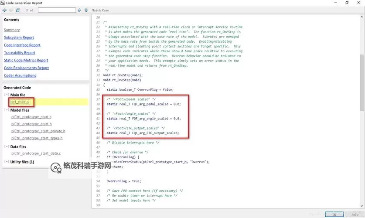Click in the Find text field
365x218 pixels.
(57, 10)
